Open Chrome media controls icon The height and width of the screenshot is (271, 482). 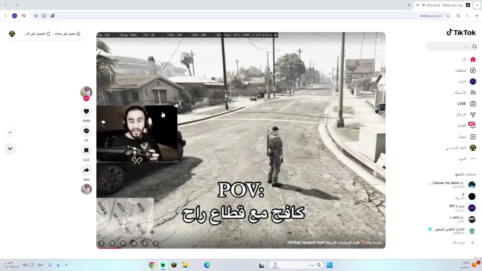[24, 16]
